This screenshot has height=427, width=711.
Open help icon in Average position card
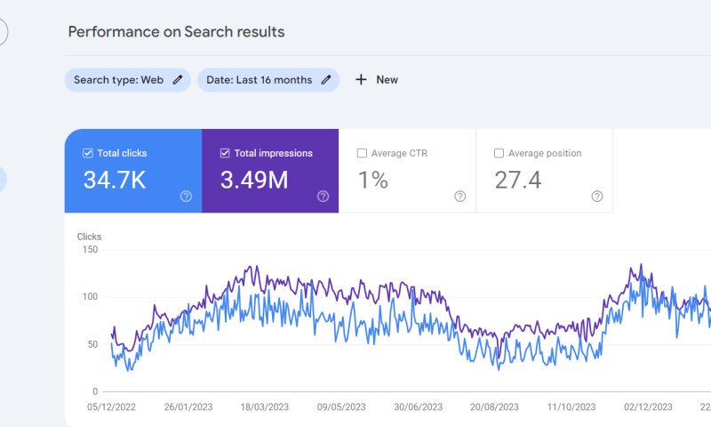coord(596,197)
